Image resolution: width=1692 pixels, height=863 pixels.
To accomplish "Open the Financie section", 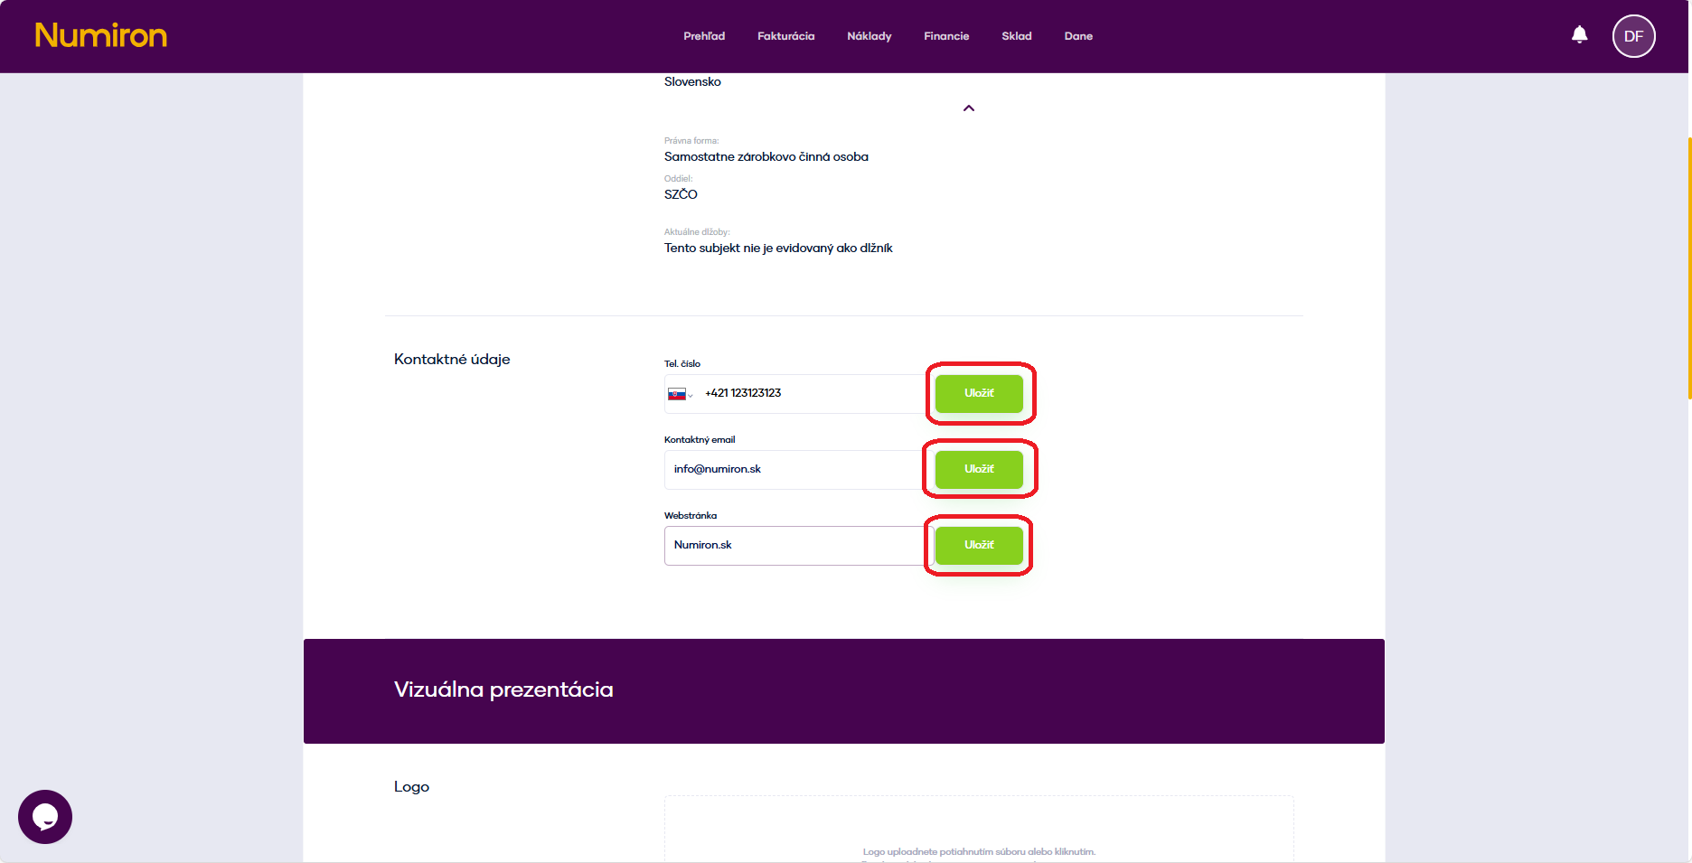I will [945, 36].
